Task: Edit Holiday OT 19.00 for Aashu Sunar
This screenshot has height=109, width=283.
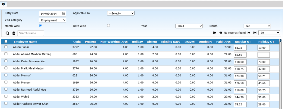Action: click(x=264, y=48)
